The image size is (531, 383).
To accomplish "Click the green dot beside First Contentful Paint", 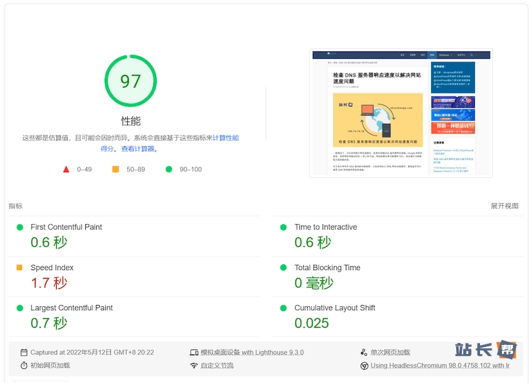I will pyautogui.click(x=19, y=227).
